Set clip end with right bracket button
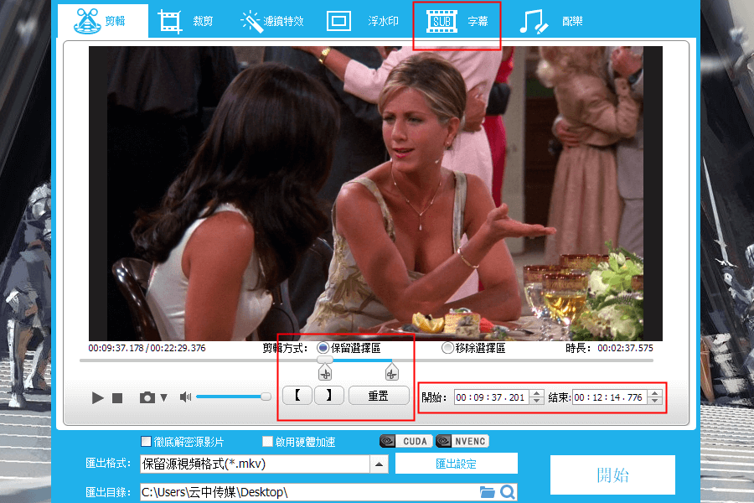The image size is (754, 503). click(329, 396)
